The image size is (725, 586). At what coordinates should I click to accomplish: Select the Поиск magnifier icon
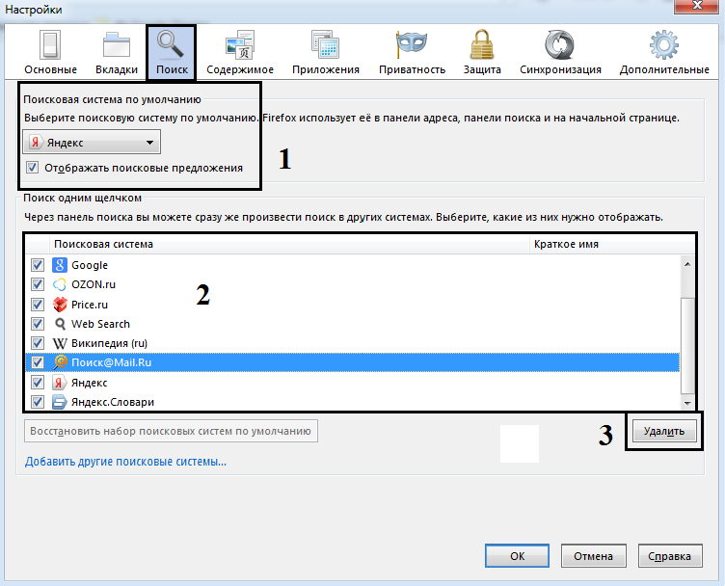pos(170,45)
